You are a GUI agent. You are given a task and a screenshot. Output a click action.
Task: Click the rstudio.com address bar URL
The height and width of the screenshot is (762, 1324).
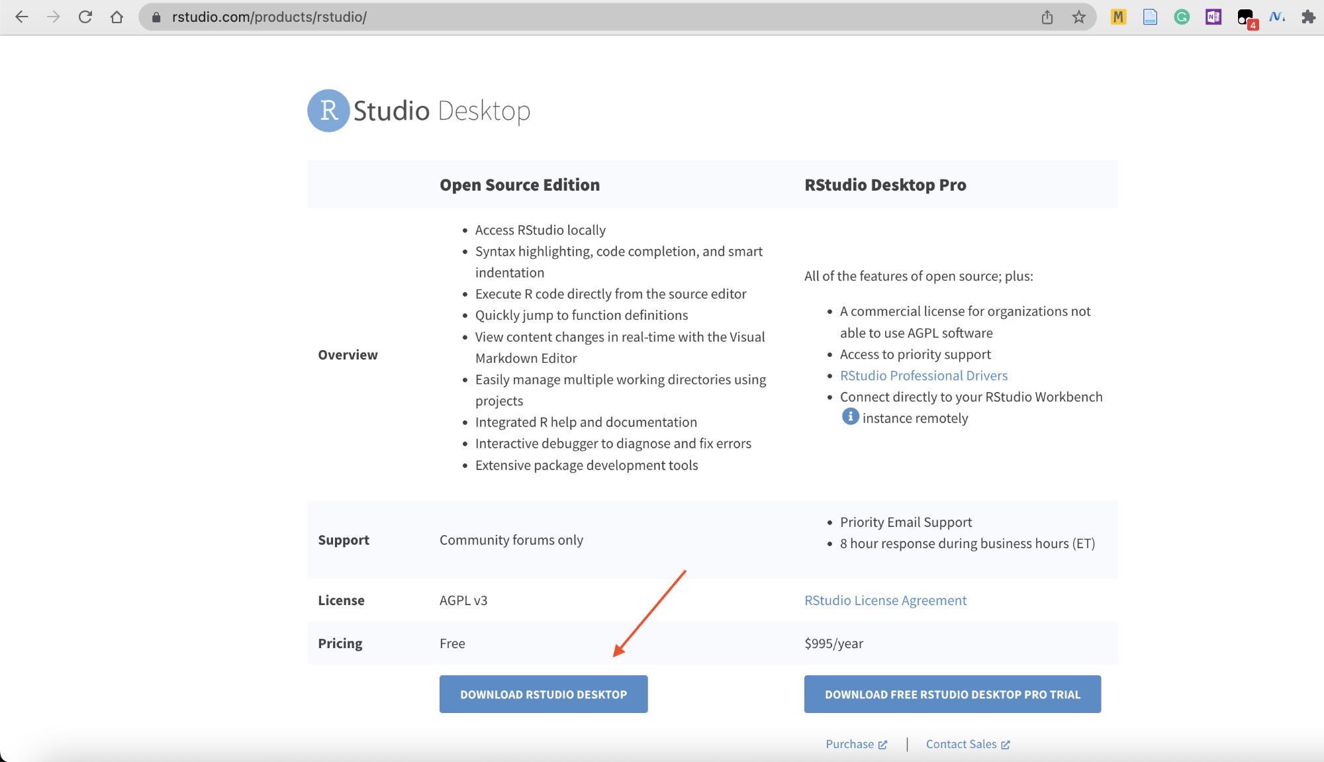click(269, 17)
